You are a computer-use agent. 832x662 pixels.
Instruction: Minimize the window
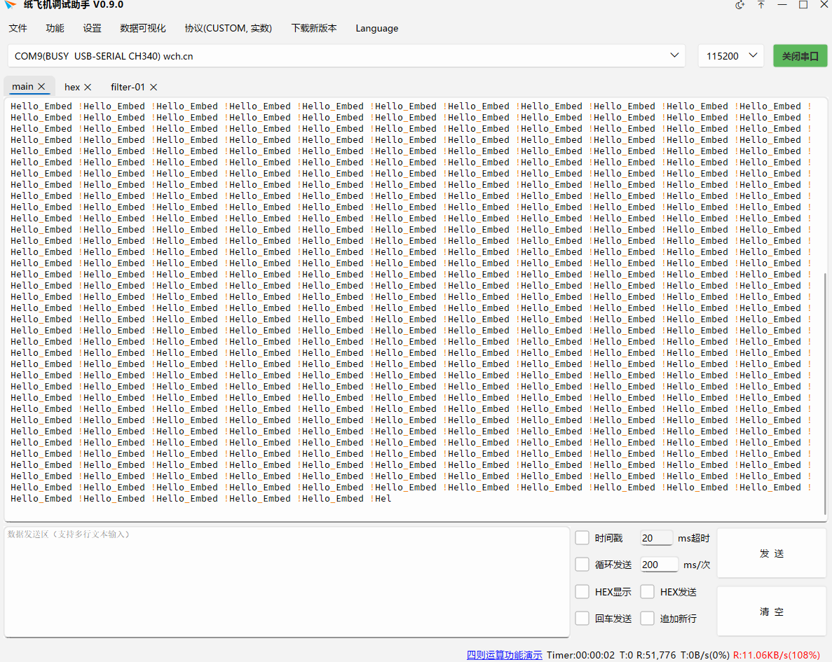782,5
